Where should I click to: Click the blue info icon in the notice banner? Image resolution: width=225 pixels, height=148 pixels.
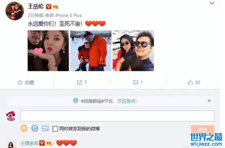click(x=76, y=101)
